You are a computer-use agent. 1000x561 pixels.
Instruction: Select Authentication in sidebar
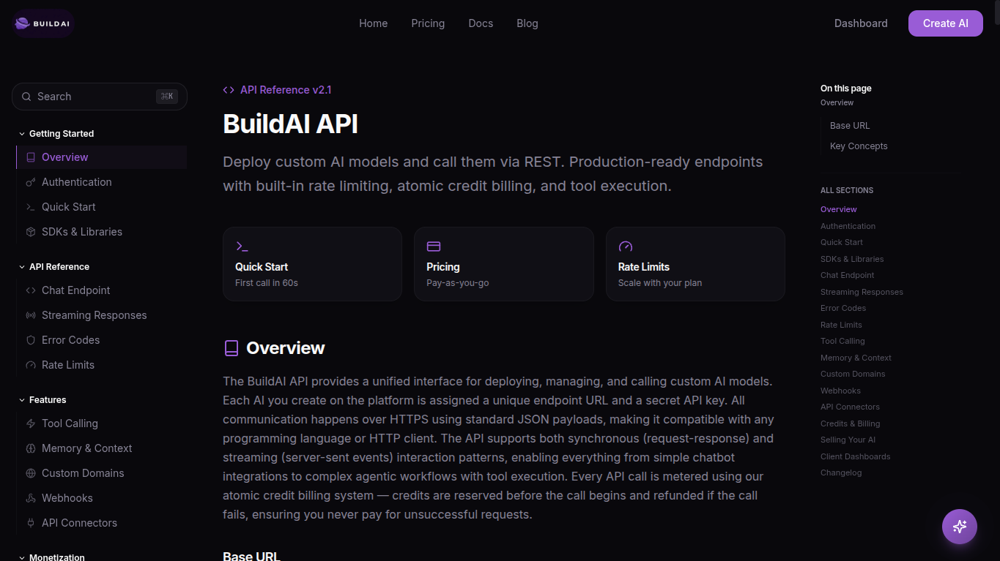pyautogui.click(x=102, y=182)
